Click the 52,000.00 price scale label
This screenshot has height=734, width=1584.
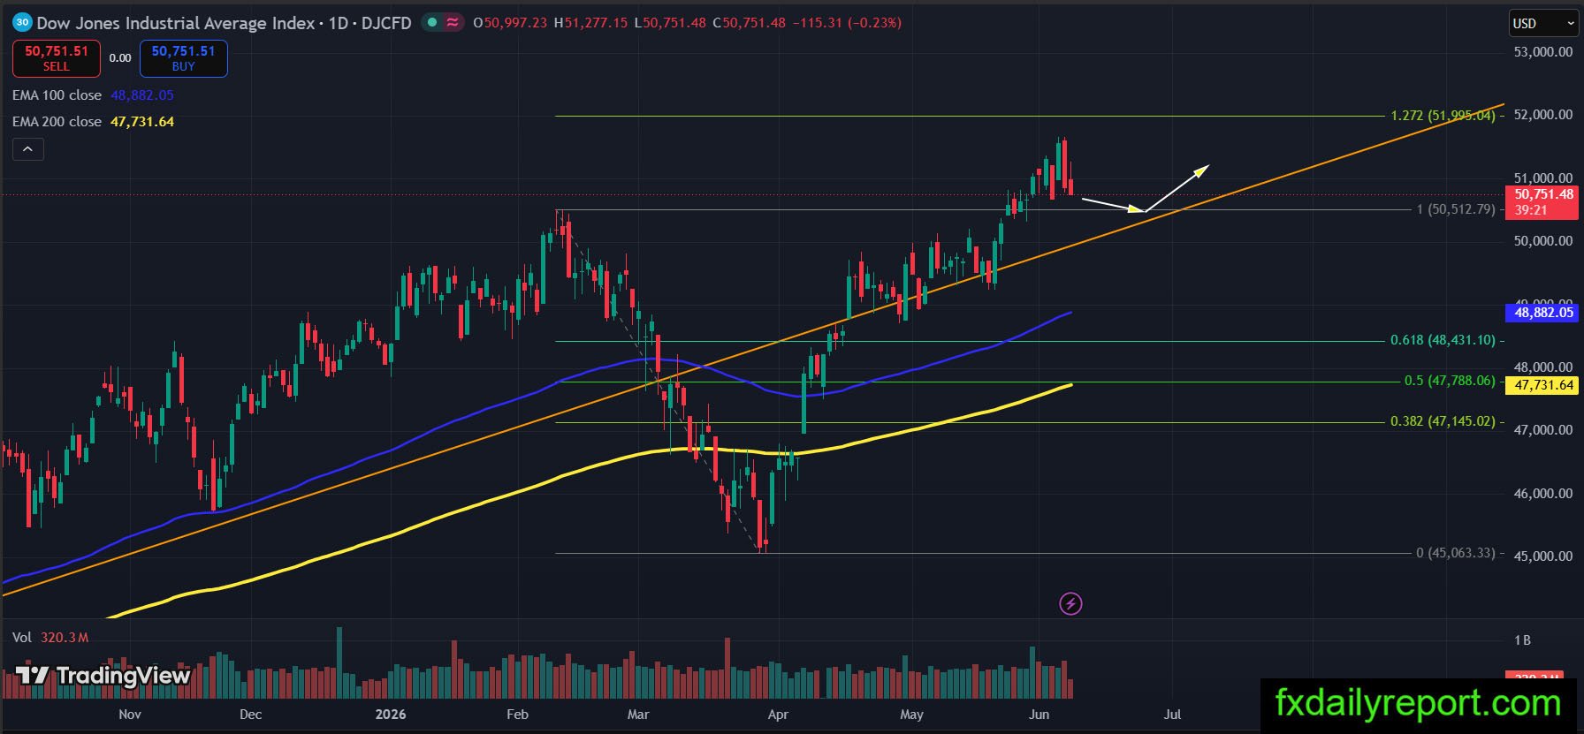point(1543,115)
